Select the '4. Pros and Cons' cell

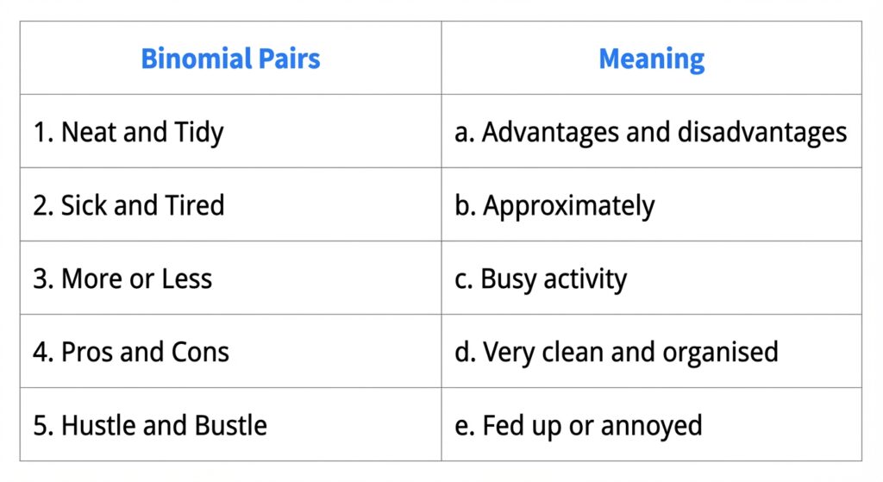tap(131, 352)
